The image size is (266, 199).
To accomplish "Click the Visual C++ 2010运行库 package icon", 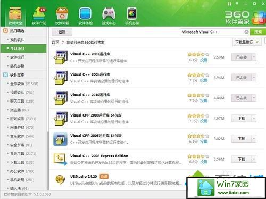I will [61, 98].
